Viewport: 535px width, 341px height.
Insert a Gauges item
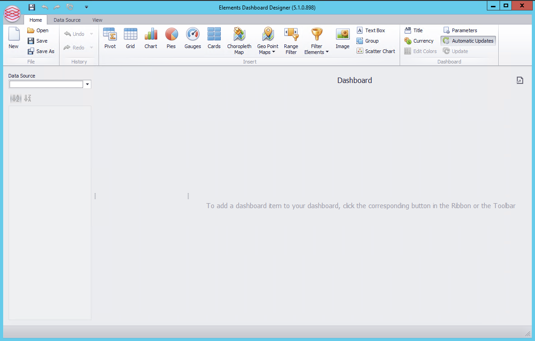click(193, 38)
